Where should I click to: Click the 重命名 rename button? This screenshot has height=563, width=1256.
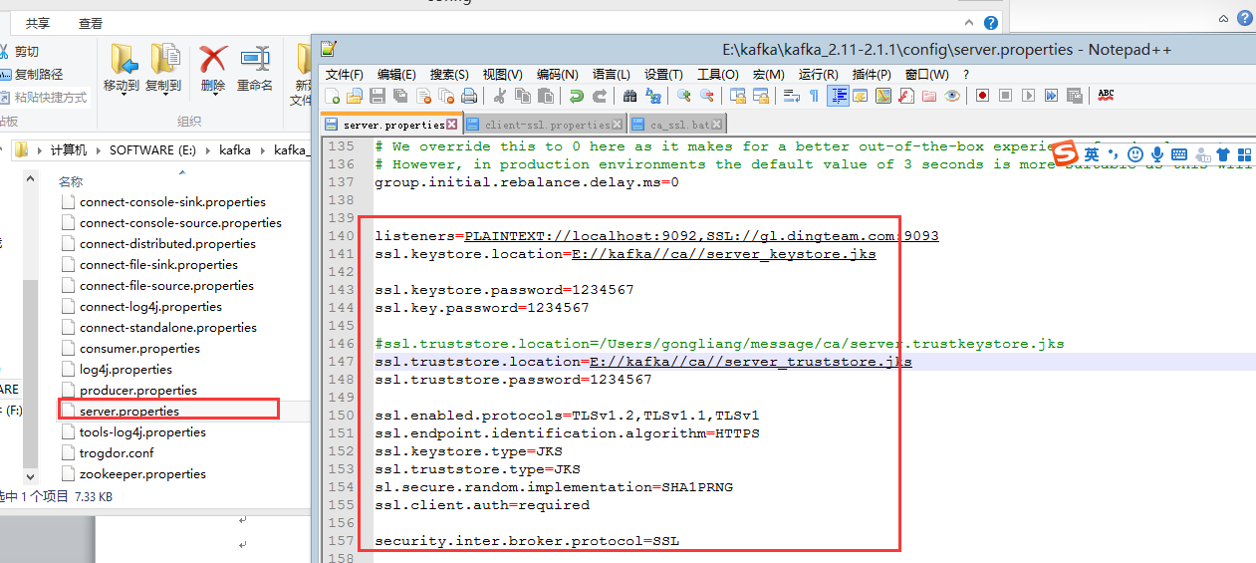pyautogui.click(x=255, y=68)
